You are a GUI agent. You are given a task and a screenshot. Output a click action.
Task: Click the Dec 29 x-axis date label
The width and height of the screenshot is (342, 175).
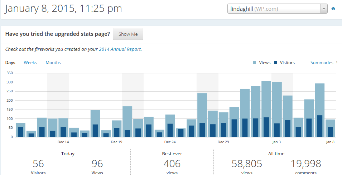pos(223,142)
